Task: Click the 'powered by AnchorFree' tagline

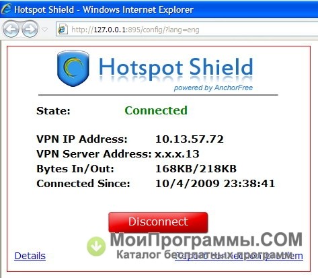Action: pyautogui.click(x=213, y=88)
